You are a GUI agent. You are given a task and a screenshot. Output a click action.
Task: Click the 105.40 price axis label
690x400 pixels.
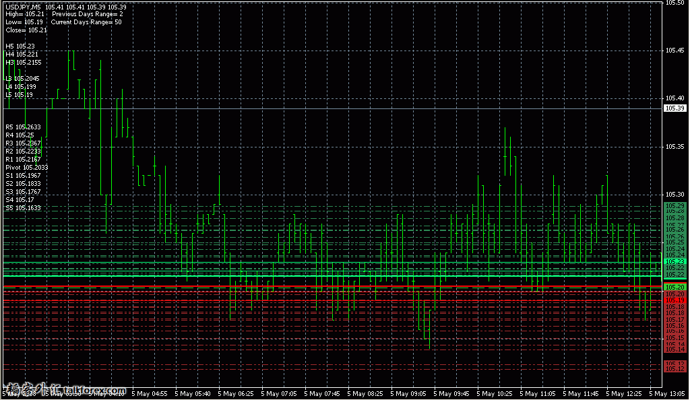tap(675, 98)
